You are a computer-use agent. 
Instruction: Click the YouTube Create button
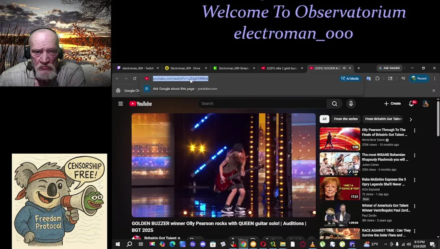tap(392, 103)
